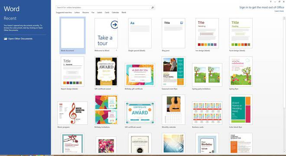The width and height of the screenshot is (286, 156).
Task: Click the template list vertical scrollbar thumb
Action: click(x=284, y=64)
